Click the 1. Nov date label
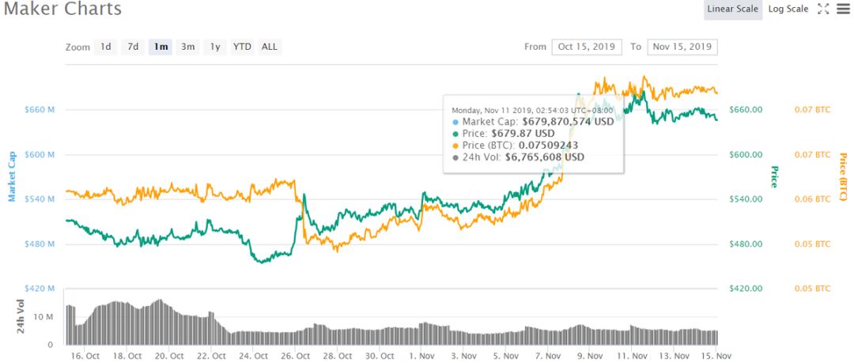Viewport: 854px width, 363px height. click(x=423, y=356)
